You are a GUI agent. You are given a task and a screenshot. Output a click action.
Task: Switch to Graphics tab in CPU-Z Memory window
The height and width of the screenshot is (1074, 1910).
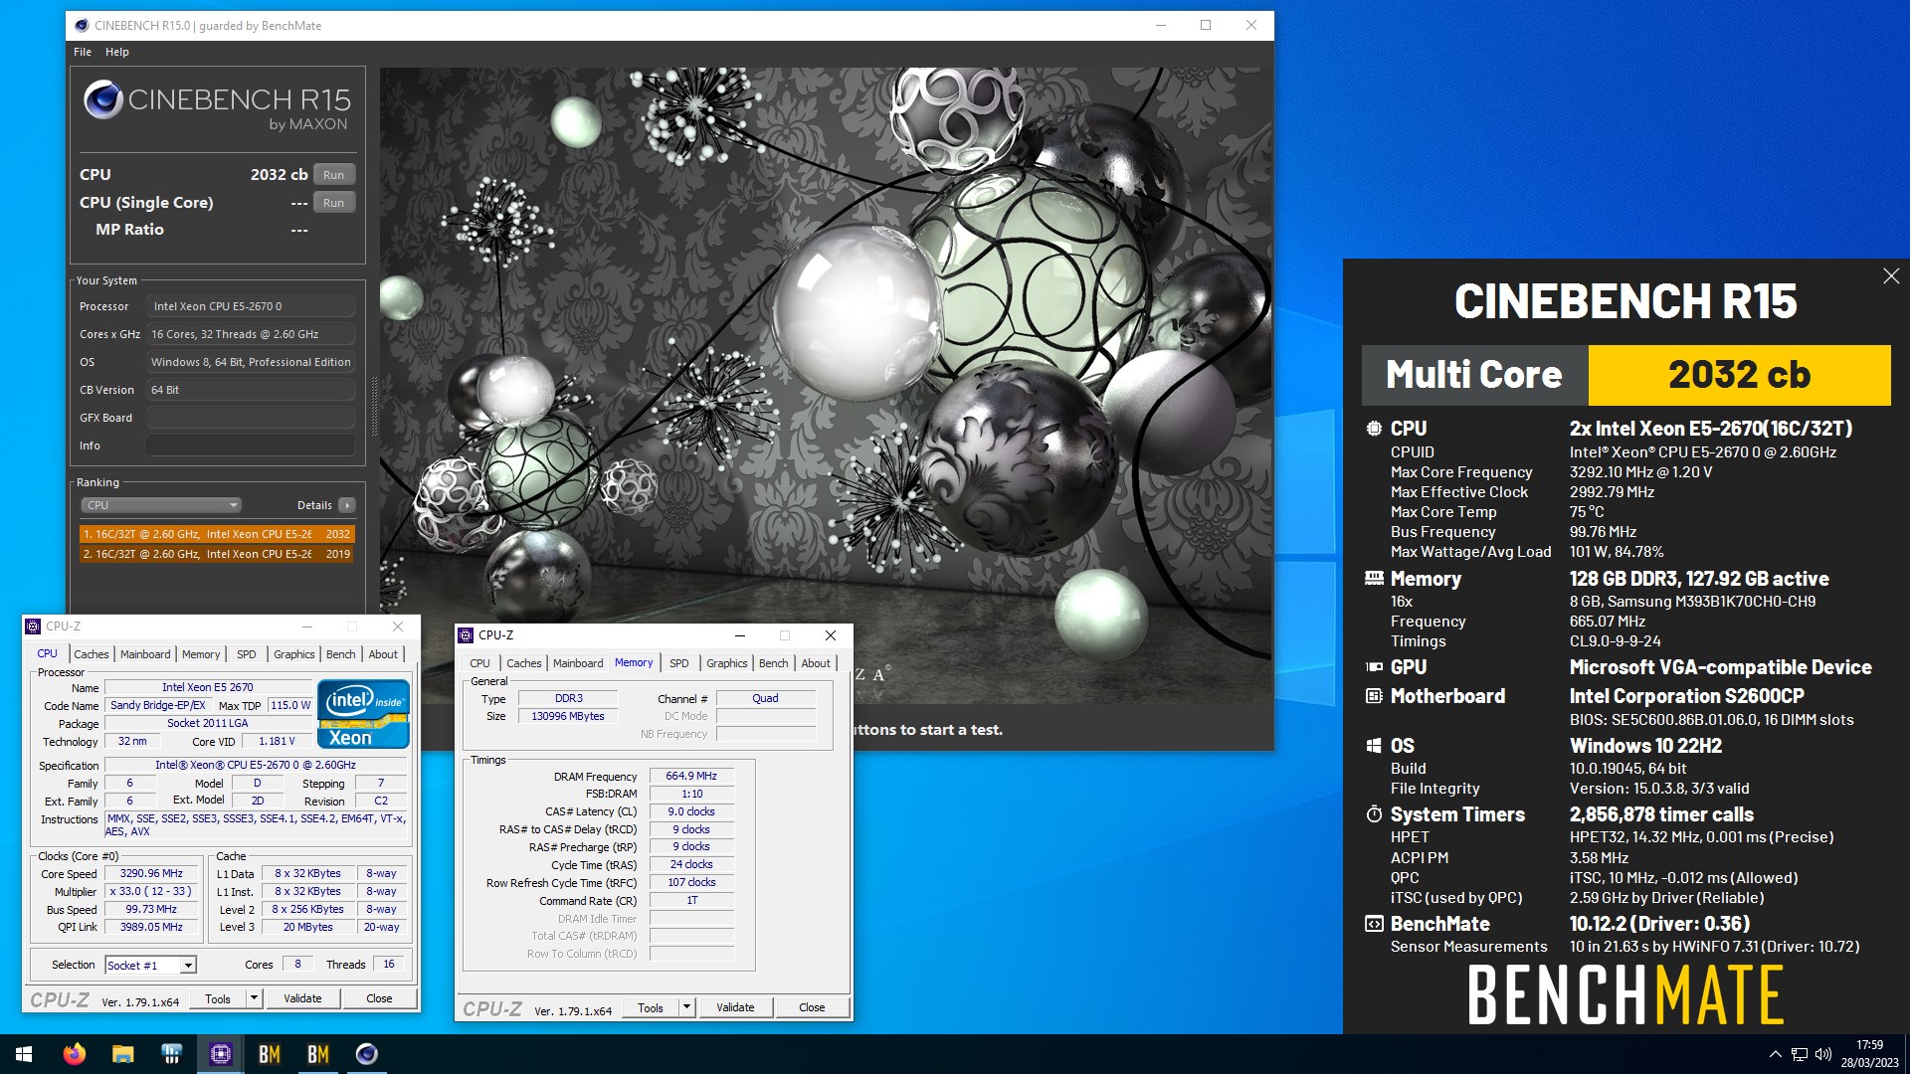pos(727,663)
